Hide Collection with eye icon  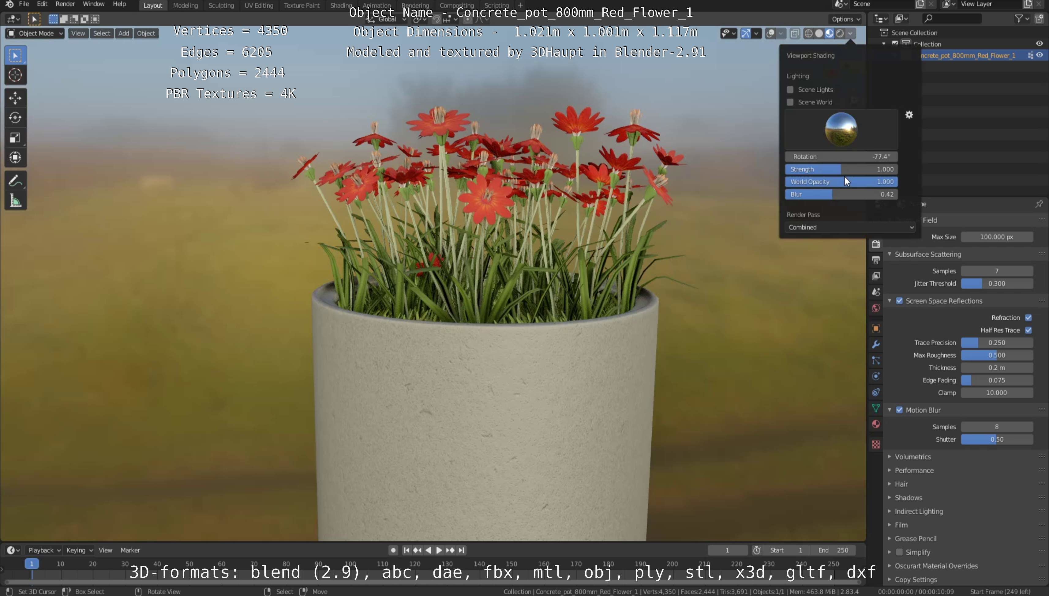[1040, 43]
